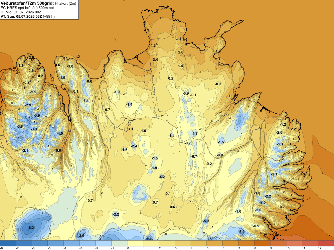The width and height of the screenshot is (334, 250).
Task: Click the positive 2.2 reading on east coast
Action: tap(293, 129)
